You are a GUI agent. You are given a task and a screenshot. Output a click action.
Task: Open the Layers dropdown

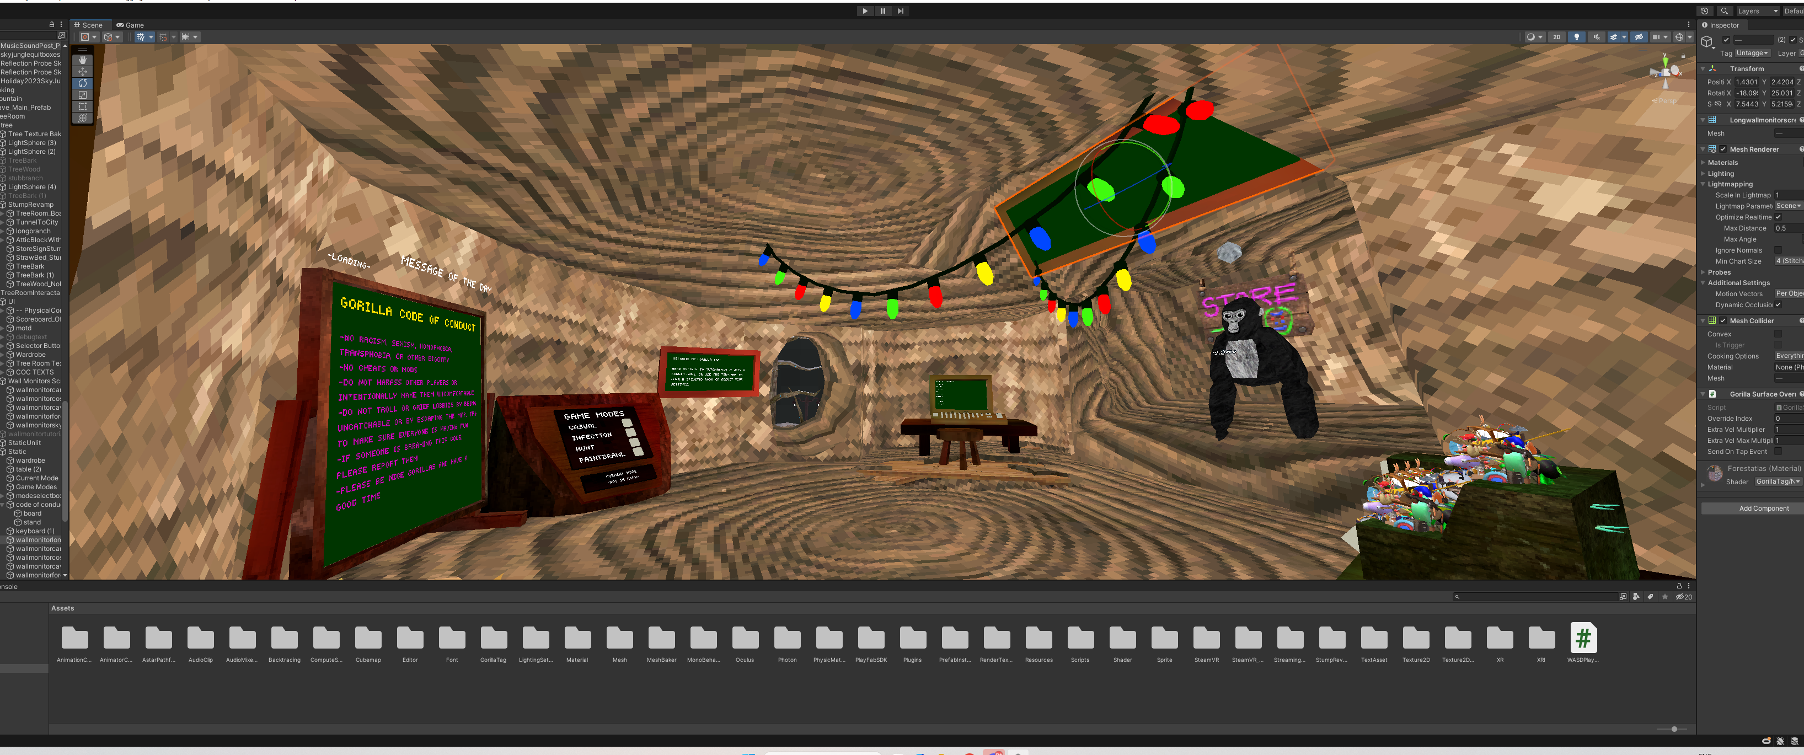click(1757, 11)
